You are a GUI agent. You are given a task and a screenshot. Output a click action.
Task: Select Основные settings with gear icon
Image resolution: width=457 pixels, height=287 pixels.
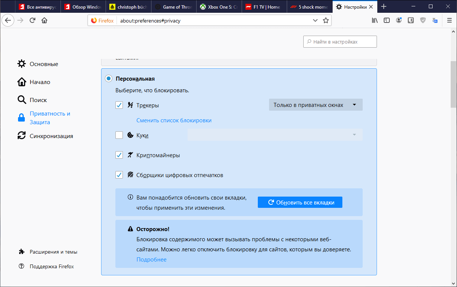point(21,64)
